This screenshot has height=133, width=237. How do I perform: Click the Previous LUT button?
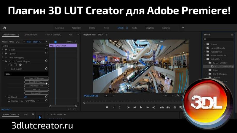tap(36, 93)
